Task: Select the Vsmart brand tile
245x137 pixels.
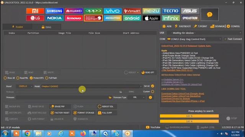Action: pos(132,11)
